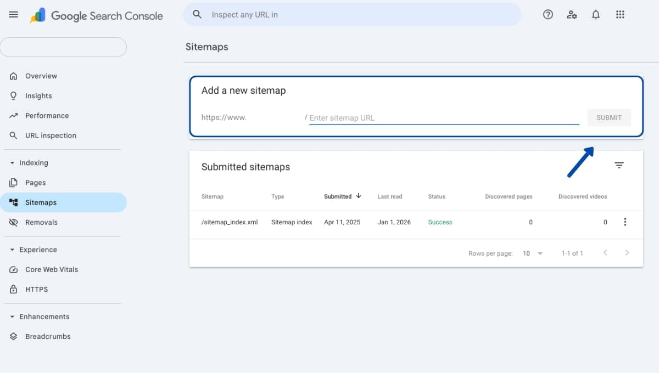Open Breadcrumbs enhancement report
The image size is (659, 373).
pyautogui.click(x=63, y=336)
